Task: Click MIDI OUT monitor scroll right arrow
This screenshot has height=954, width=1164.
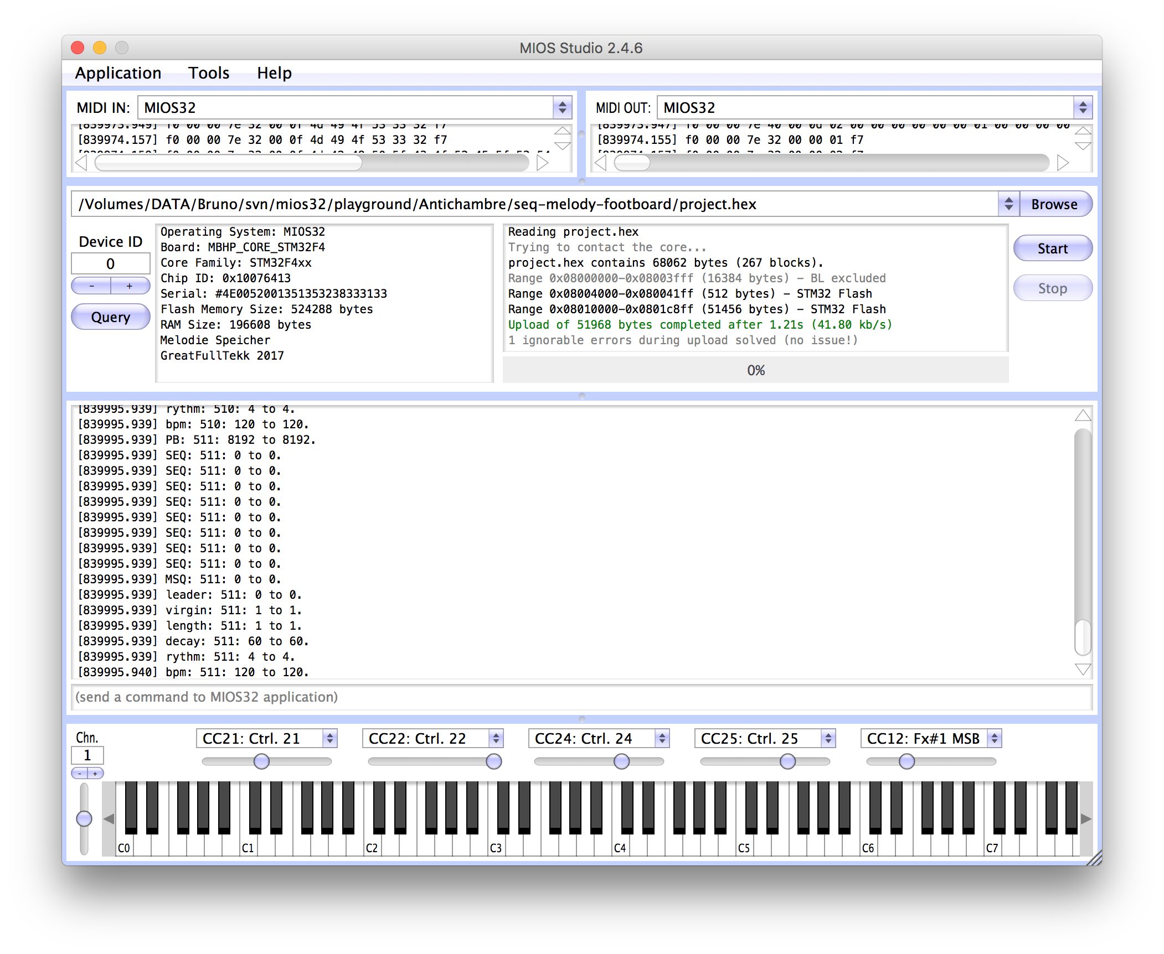Action: (x=1063, y=163)
